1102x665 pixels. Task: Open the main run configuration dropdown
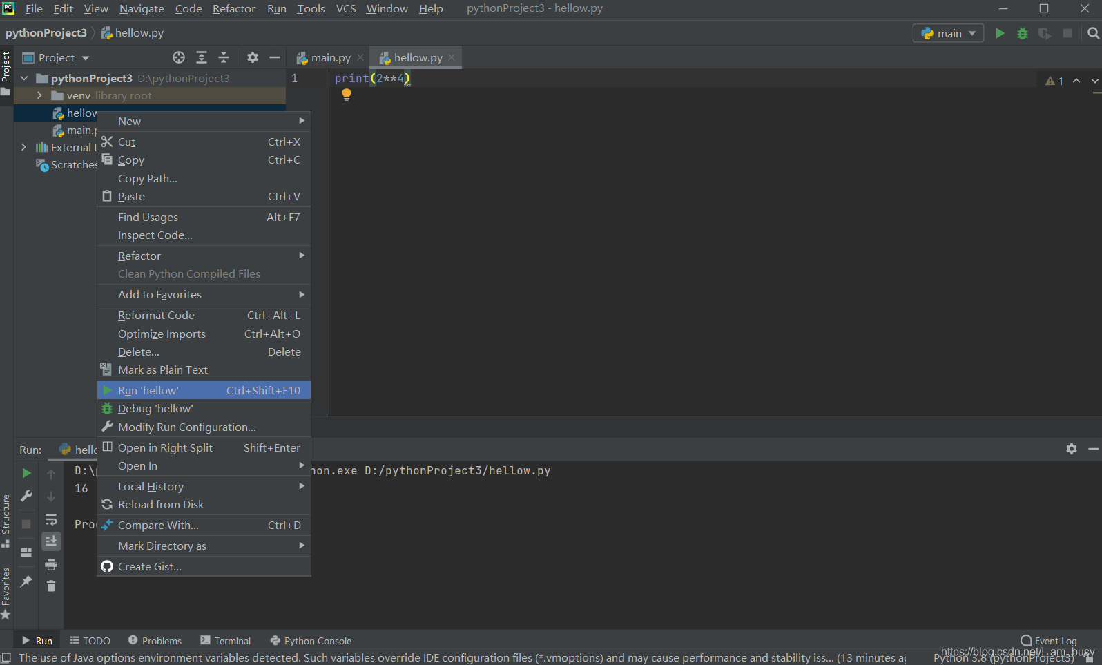click(x=949, y=33)
